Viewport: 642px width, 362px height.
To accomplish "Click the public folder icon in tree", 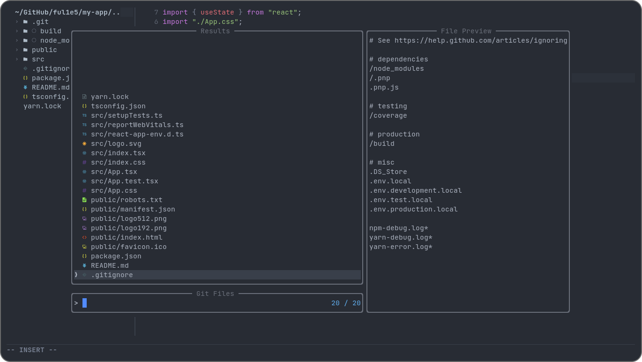I will click(25, 50).
